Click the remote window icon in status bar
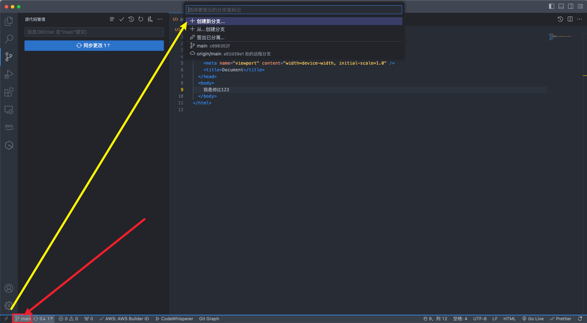587x323 pixels. (6, 319)
